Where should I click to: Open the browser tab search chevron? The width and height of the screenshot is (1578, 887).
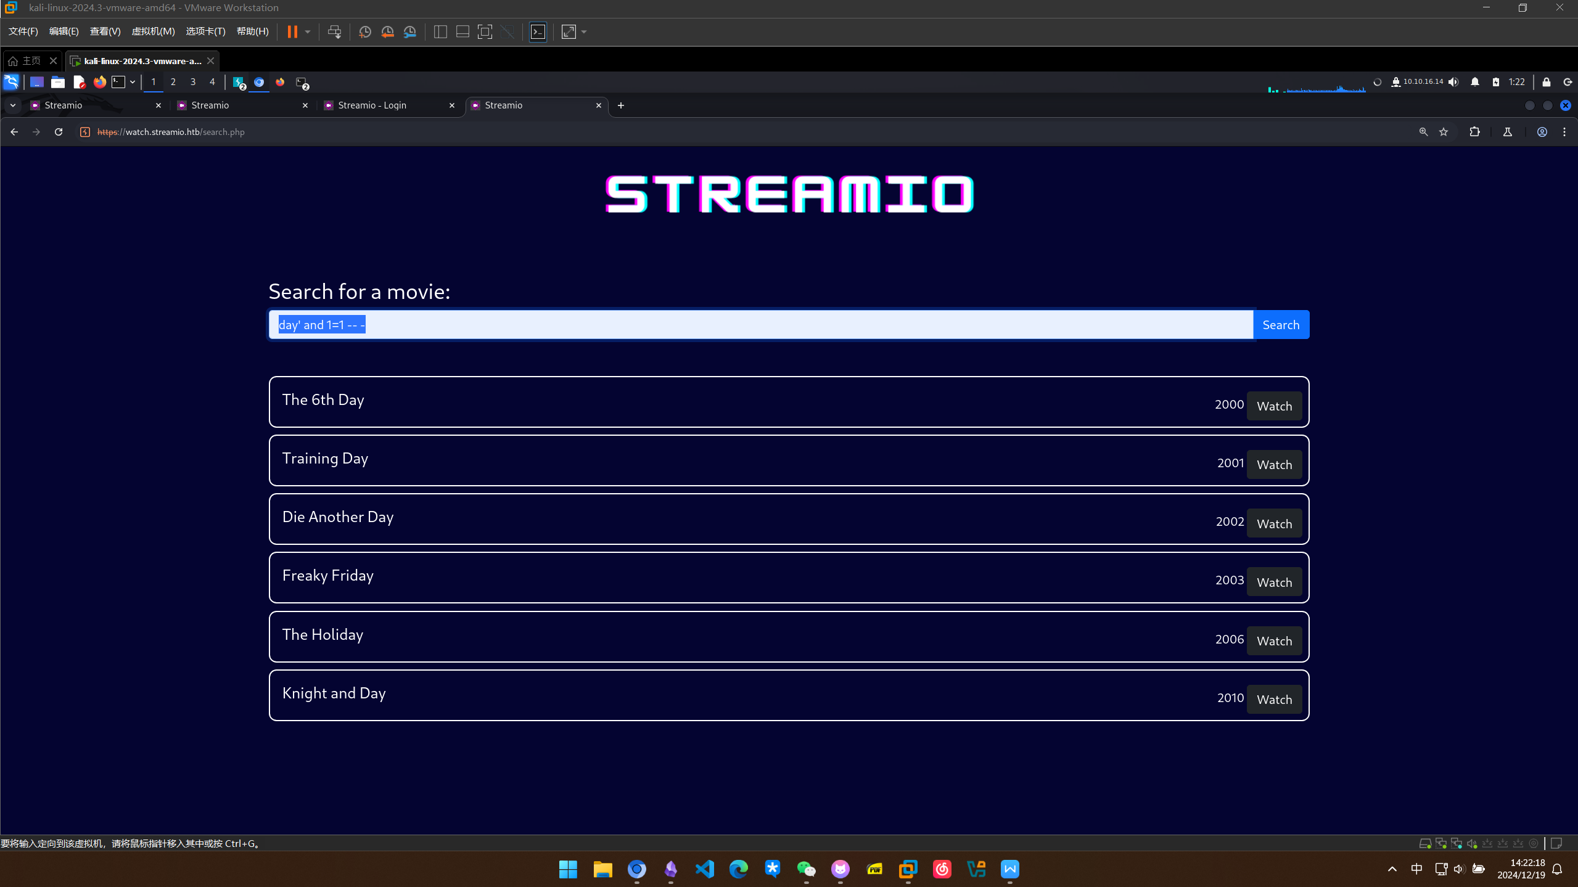(13, 105)
